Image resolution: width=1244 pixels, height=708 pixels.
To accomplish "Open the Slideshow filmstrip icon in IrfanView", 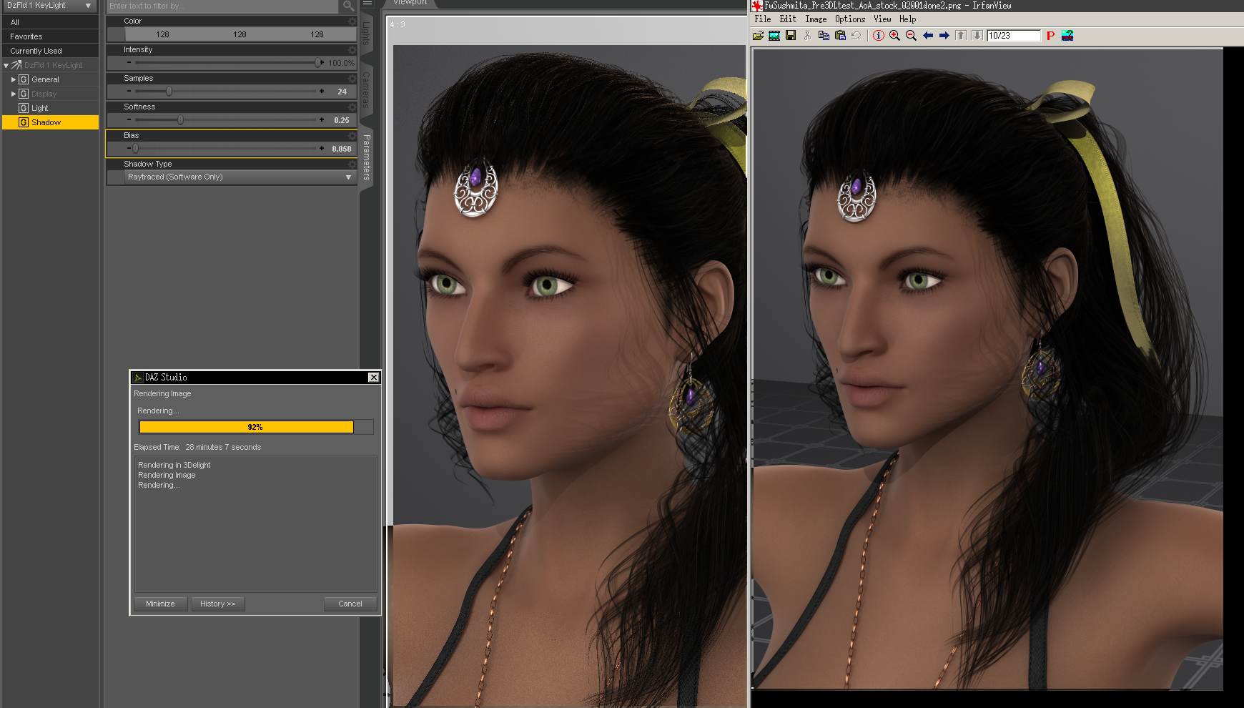I will (774, 36).
